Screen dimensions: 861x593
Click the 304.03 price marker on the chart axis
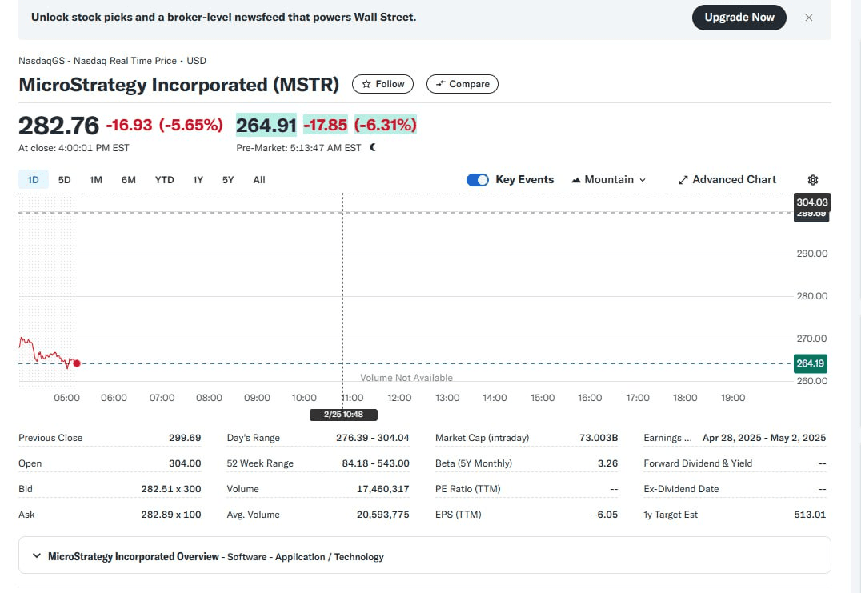[812, 202]
